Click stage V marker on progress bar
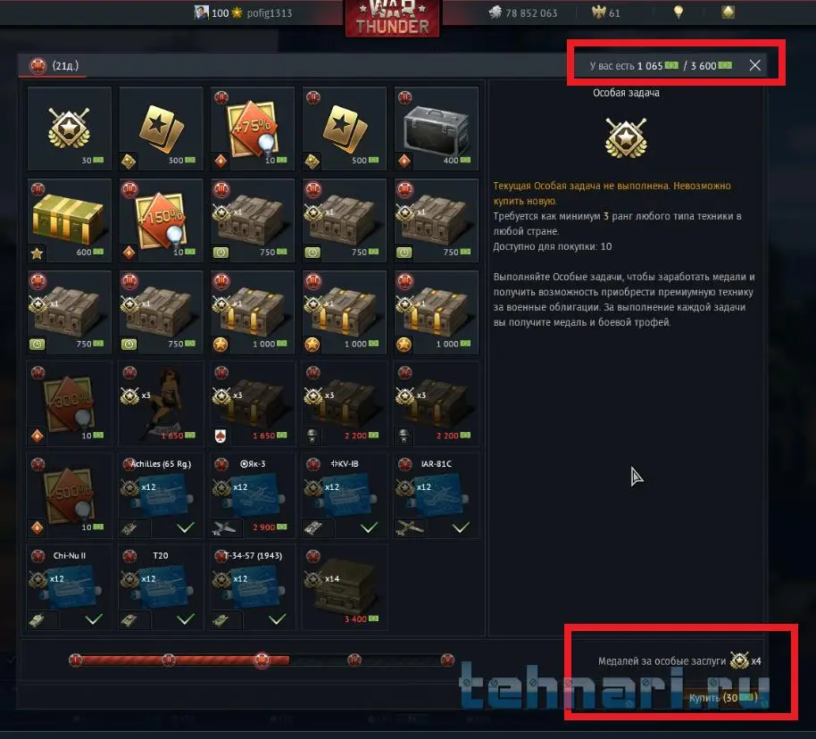 pyautogui.click(x=447, y=660)
